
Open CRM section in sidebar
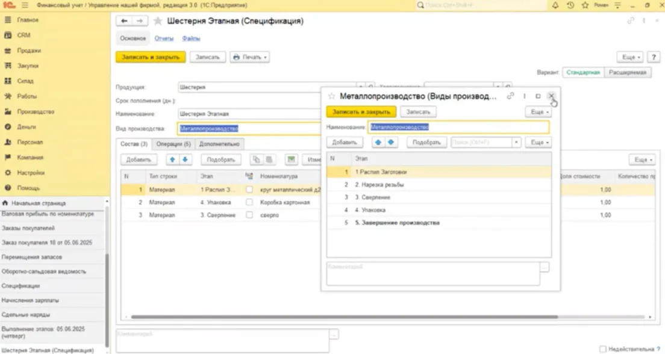tap(23, 35)
